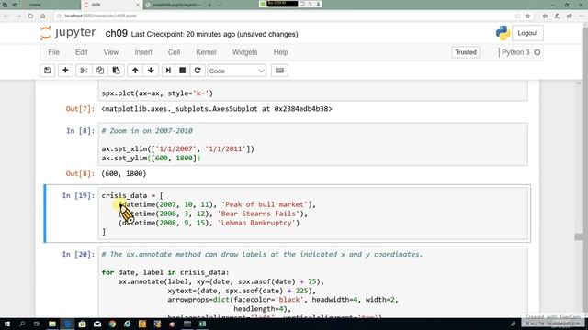Insert a cell below with the plus icon

tap(65, 71)
